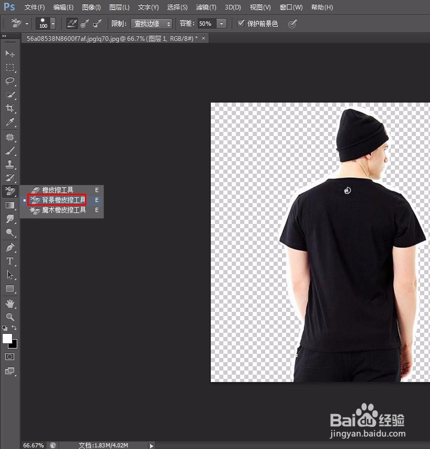Open the 3D(D) menu
The width and height of the screenshot is (430, 449).
point(233,7)
